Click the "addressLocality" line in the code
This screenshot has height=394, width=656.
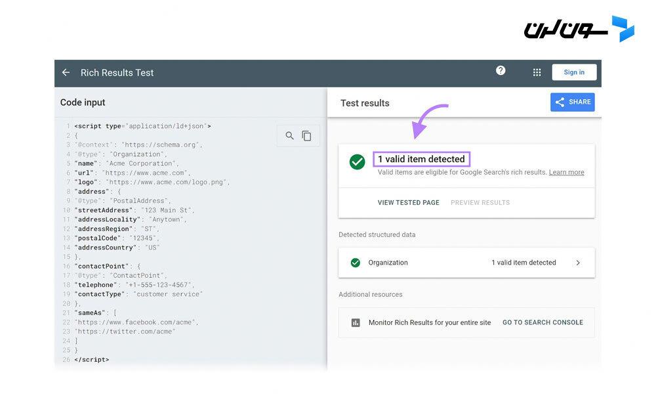point(130,219)
